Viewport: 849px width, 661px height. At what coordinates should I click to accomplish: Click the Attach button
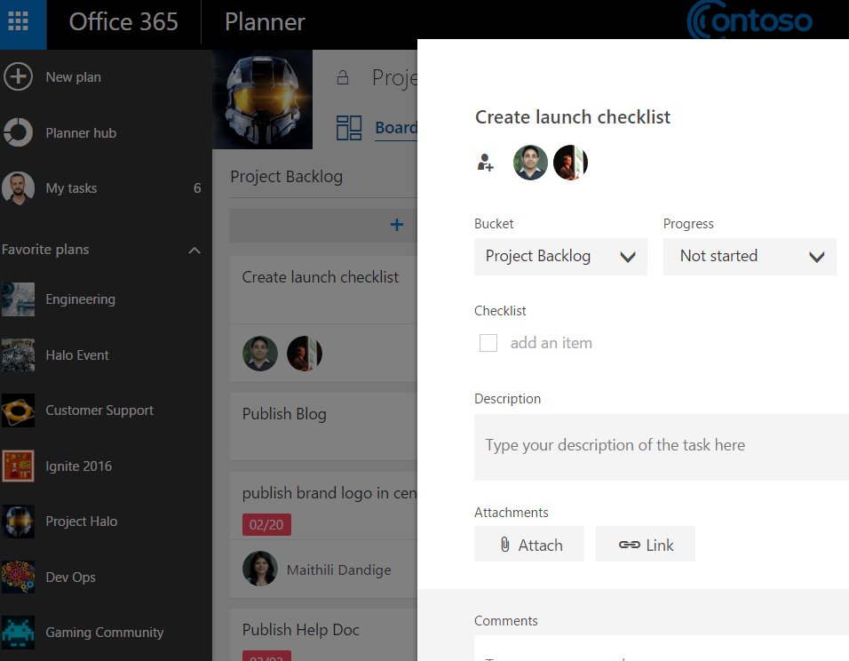pyautogui.click(x=529, y=544)
